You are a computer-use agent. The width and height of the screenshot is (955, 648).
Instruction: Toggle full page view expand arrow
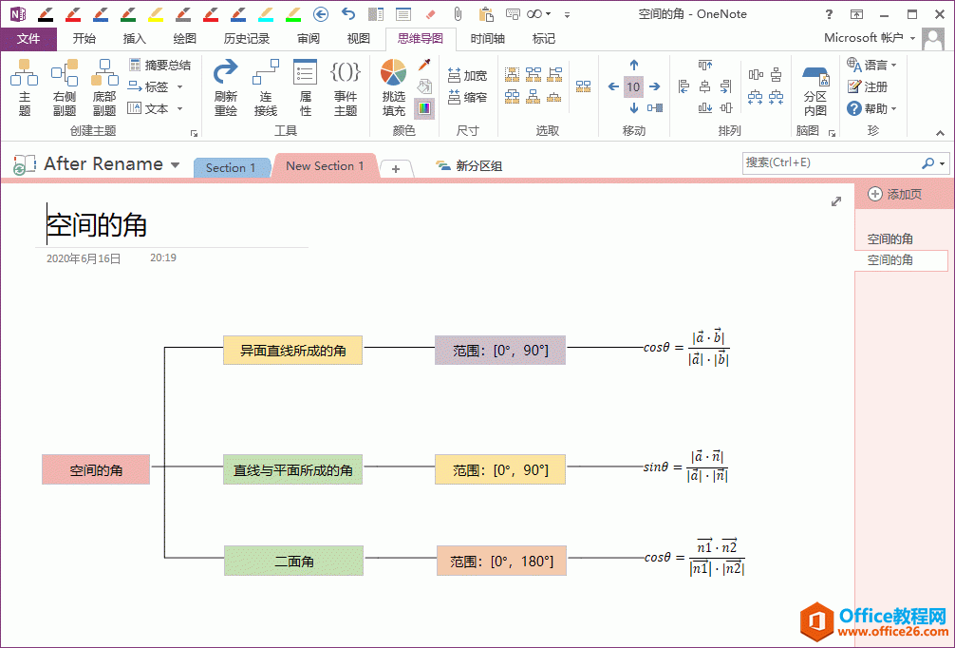pos(836,201)
